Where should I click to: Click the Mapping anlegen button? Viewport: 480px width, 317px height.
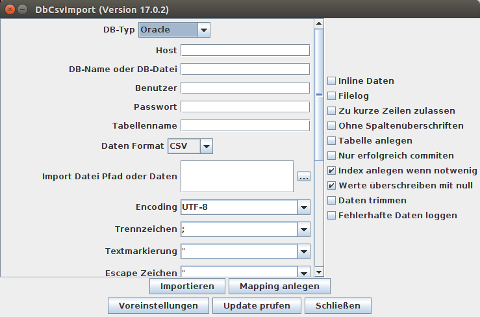point(279,286)
